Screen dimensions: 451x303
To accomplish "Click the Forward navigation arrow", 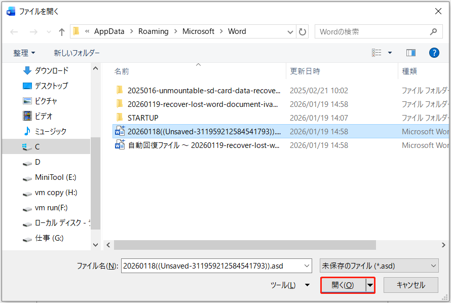I will point(33,31).
